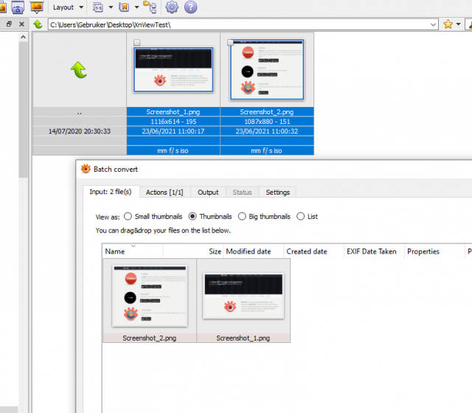Expand the favorites star dropdown arrow
472x413 pixels.
coord(458,24)
